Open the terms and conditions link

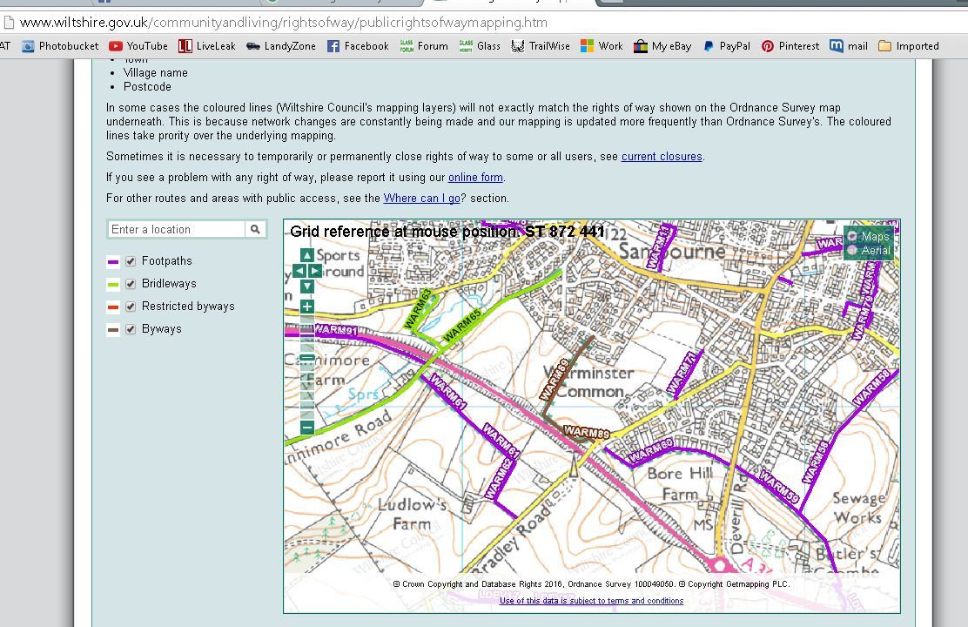(591, 600)
